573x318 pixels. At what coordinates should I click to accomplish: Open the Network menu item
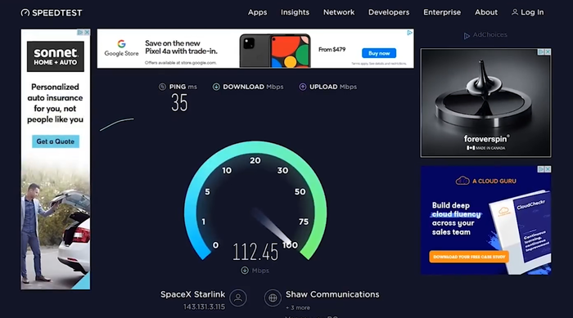339,12
